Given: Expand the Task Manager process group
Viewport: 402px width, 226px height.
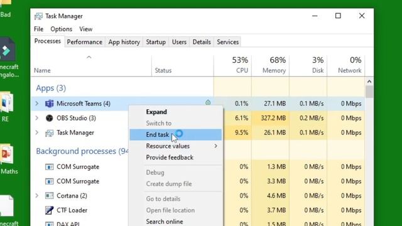Looking at the screenshot, I should [37, 132].
